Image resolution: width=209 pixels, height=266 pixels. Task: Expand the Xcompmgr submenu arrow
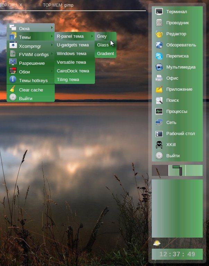tap(52, 45)
